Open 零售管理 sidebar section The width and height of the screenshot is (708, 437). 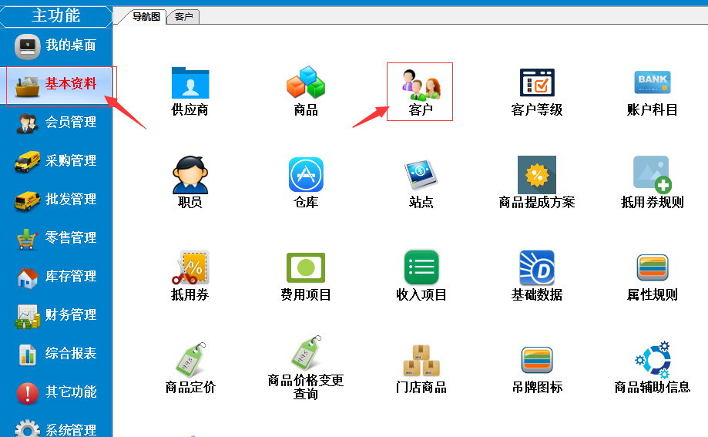tap(56, 237)
